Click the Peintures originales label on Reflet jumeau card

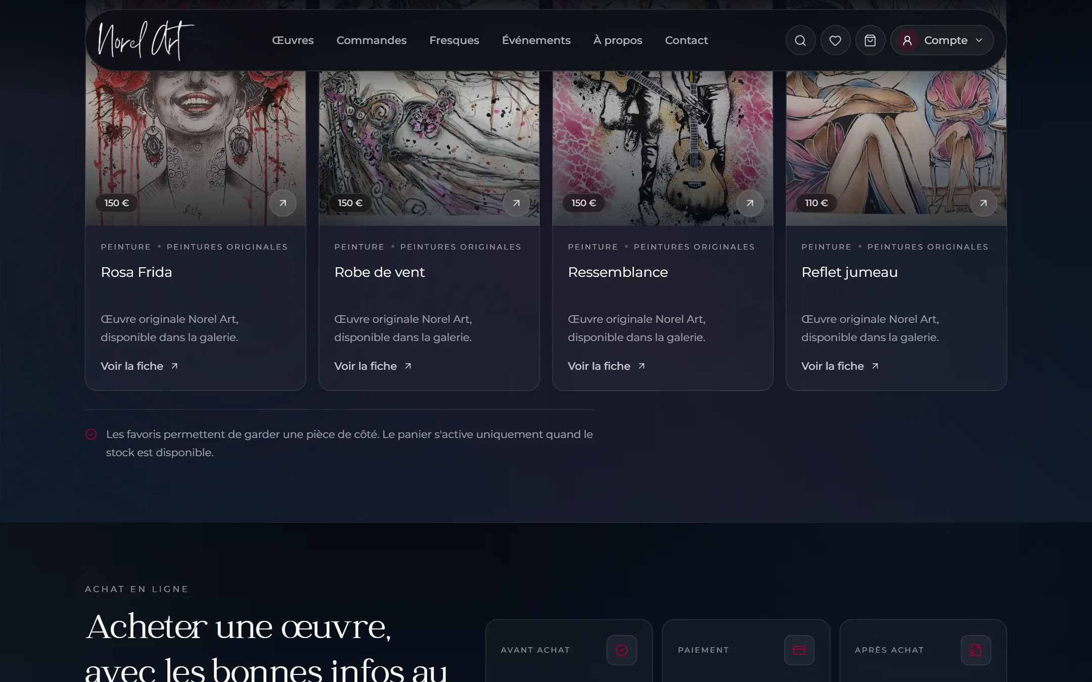(x=928, y=247)
